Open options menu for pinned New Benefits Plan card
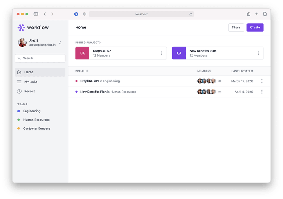This screenshot has height=199, width=283. coord(258,53)
